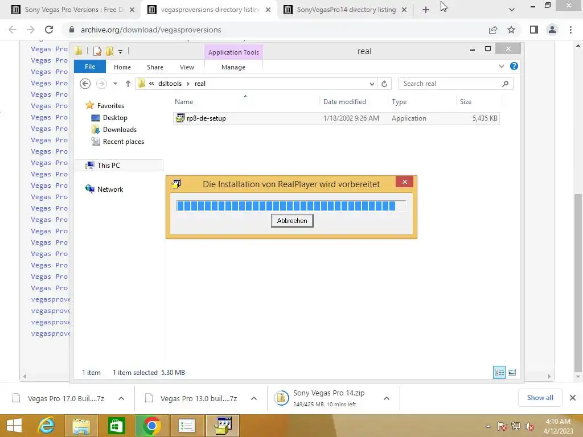Expand options for Vegas Pro 17.0 download

point(121,398)
